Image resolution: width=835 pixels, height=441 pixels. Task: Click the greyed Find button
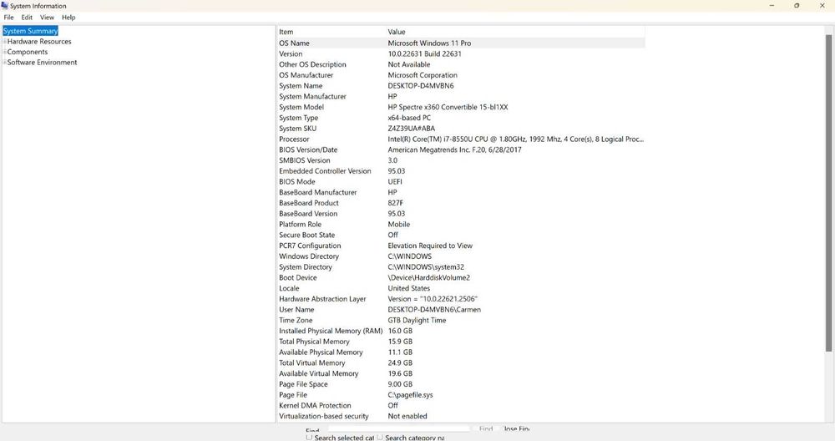tap(486, 428)
